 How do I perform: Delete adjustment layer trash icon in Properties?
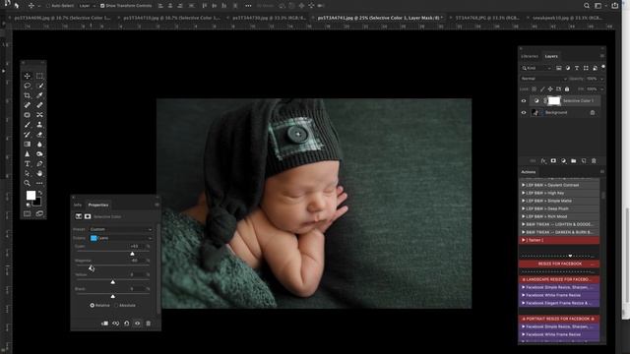[x=149, y=324]
